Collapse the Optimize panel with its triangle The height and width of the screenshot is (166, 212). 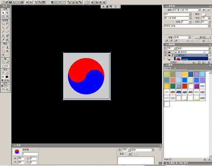pos(167,6)
